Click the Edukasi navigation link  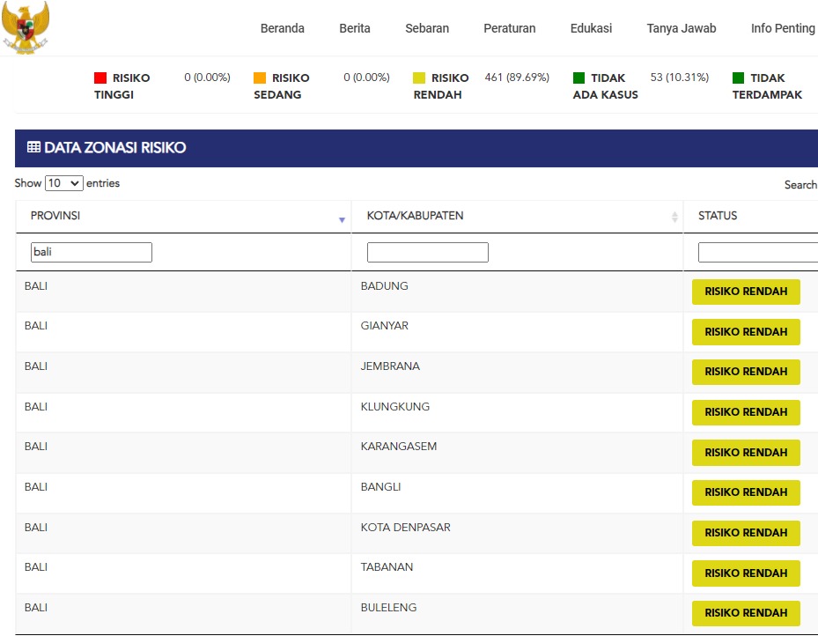(591, 28)
